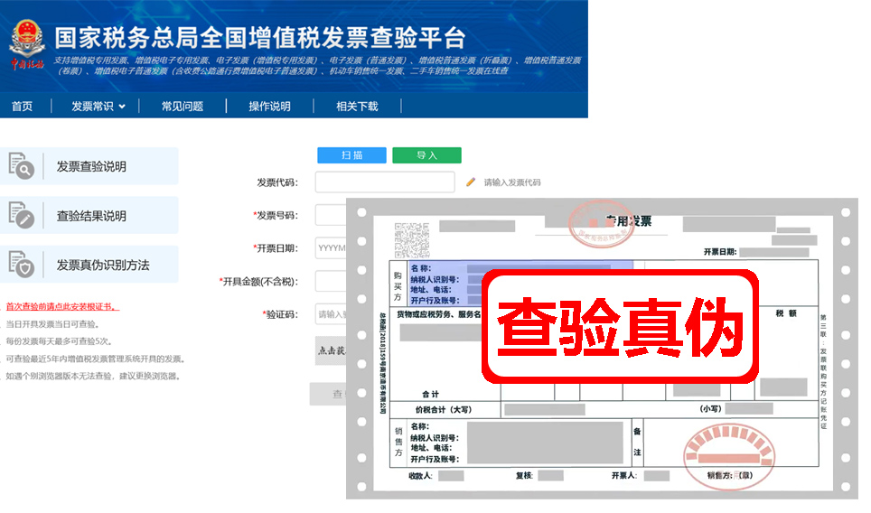Click the 专用发票 title on the invoice
The width and height of the screenshot is (871, 513).
tap(629, 221)
